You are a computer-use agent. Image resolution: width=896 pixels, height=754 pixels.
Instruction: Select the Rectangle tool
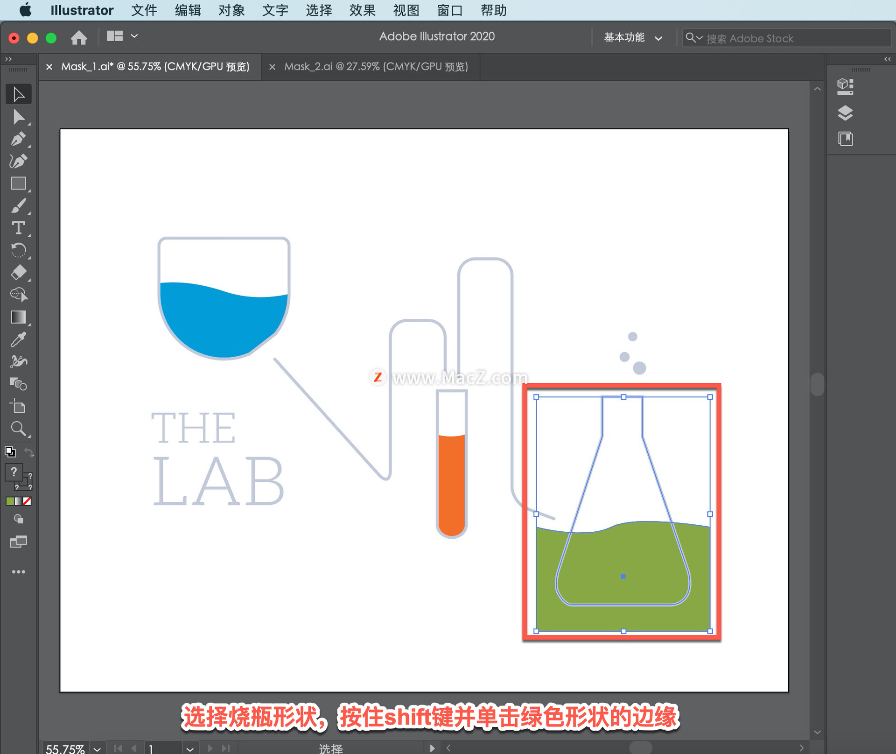pos(19,183)
